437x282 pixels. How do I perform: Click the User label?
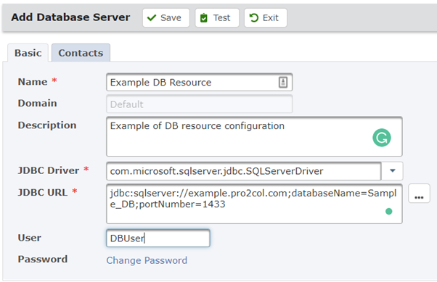(x=30, y=238)
